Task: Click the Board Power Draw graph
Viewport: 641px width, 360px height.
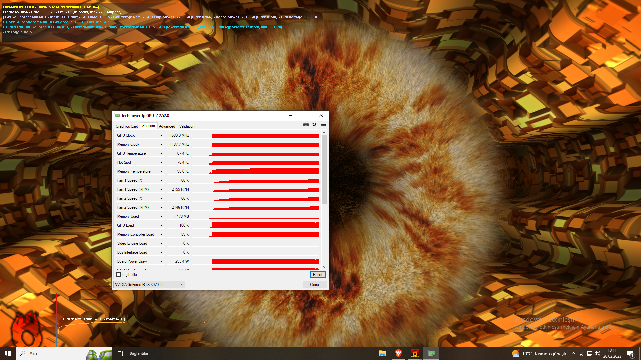Action: 256,261
